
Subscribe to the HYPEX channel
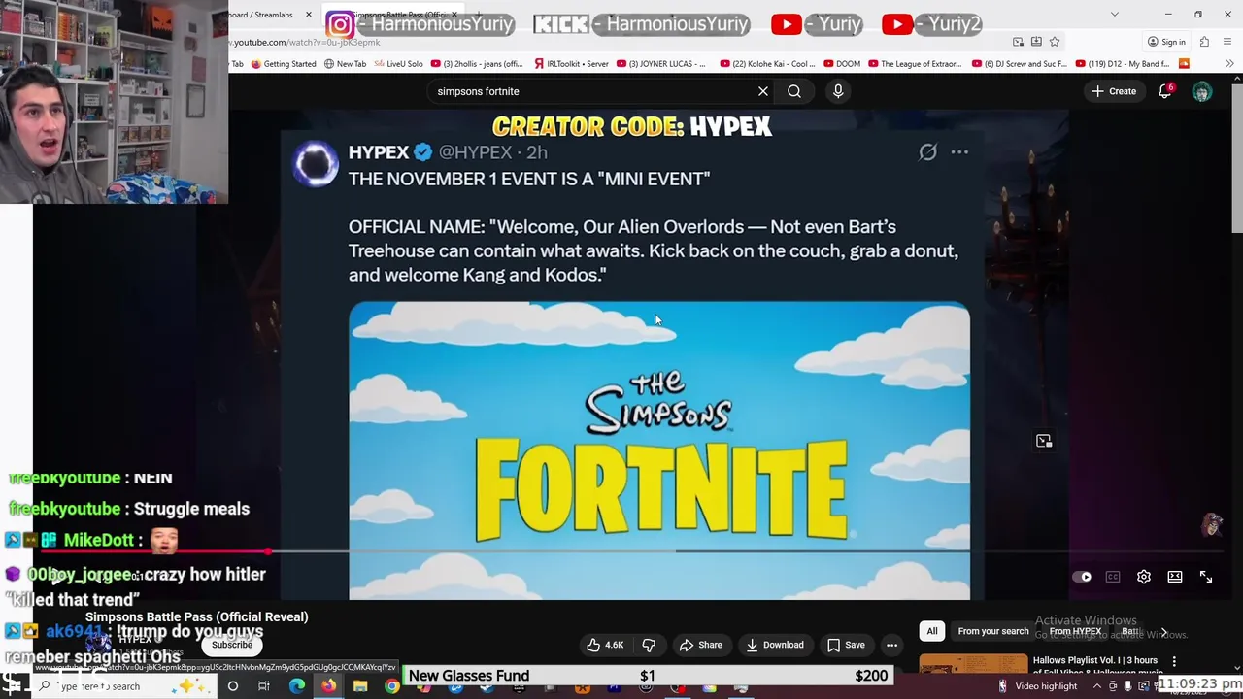[232, 645]
